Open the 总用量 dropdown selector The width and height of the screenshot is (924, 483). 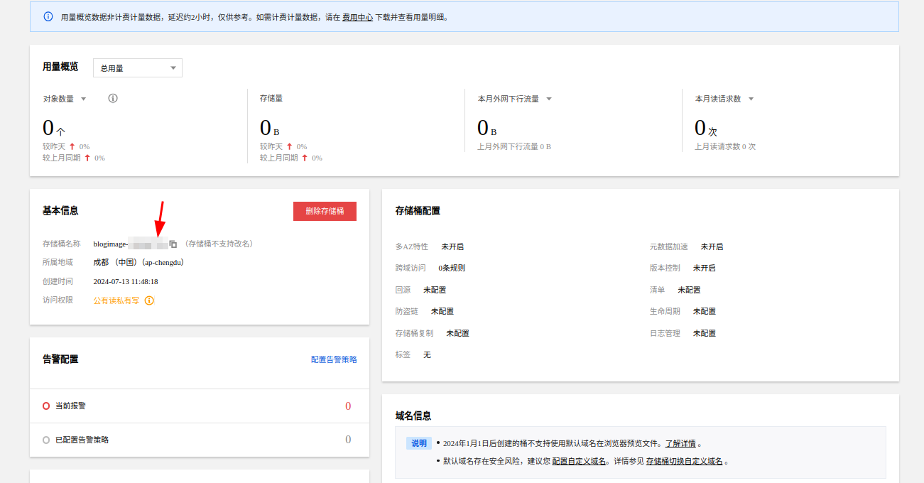138,68
